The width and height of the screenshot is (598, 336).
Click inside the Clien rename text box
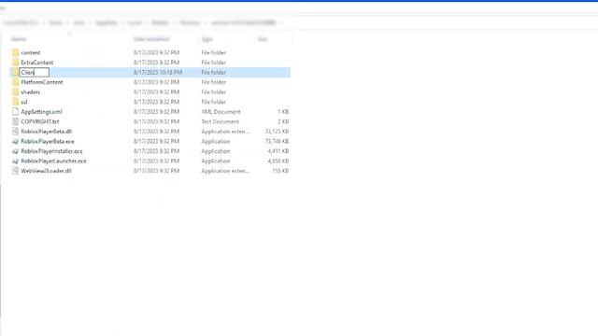[x=35, y=73]
